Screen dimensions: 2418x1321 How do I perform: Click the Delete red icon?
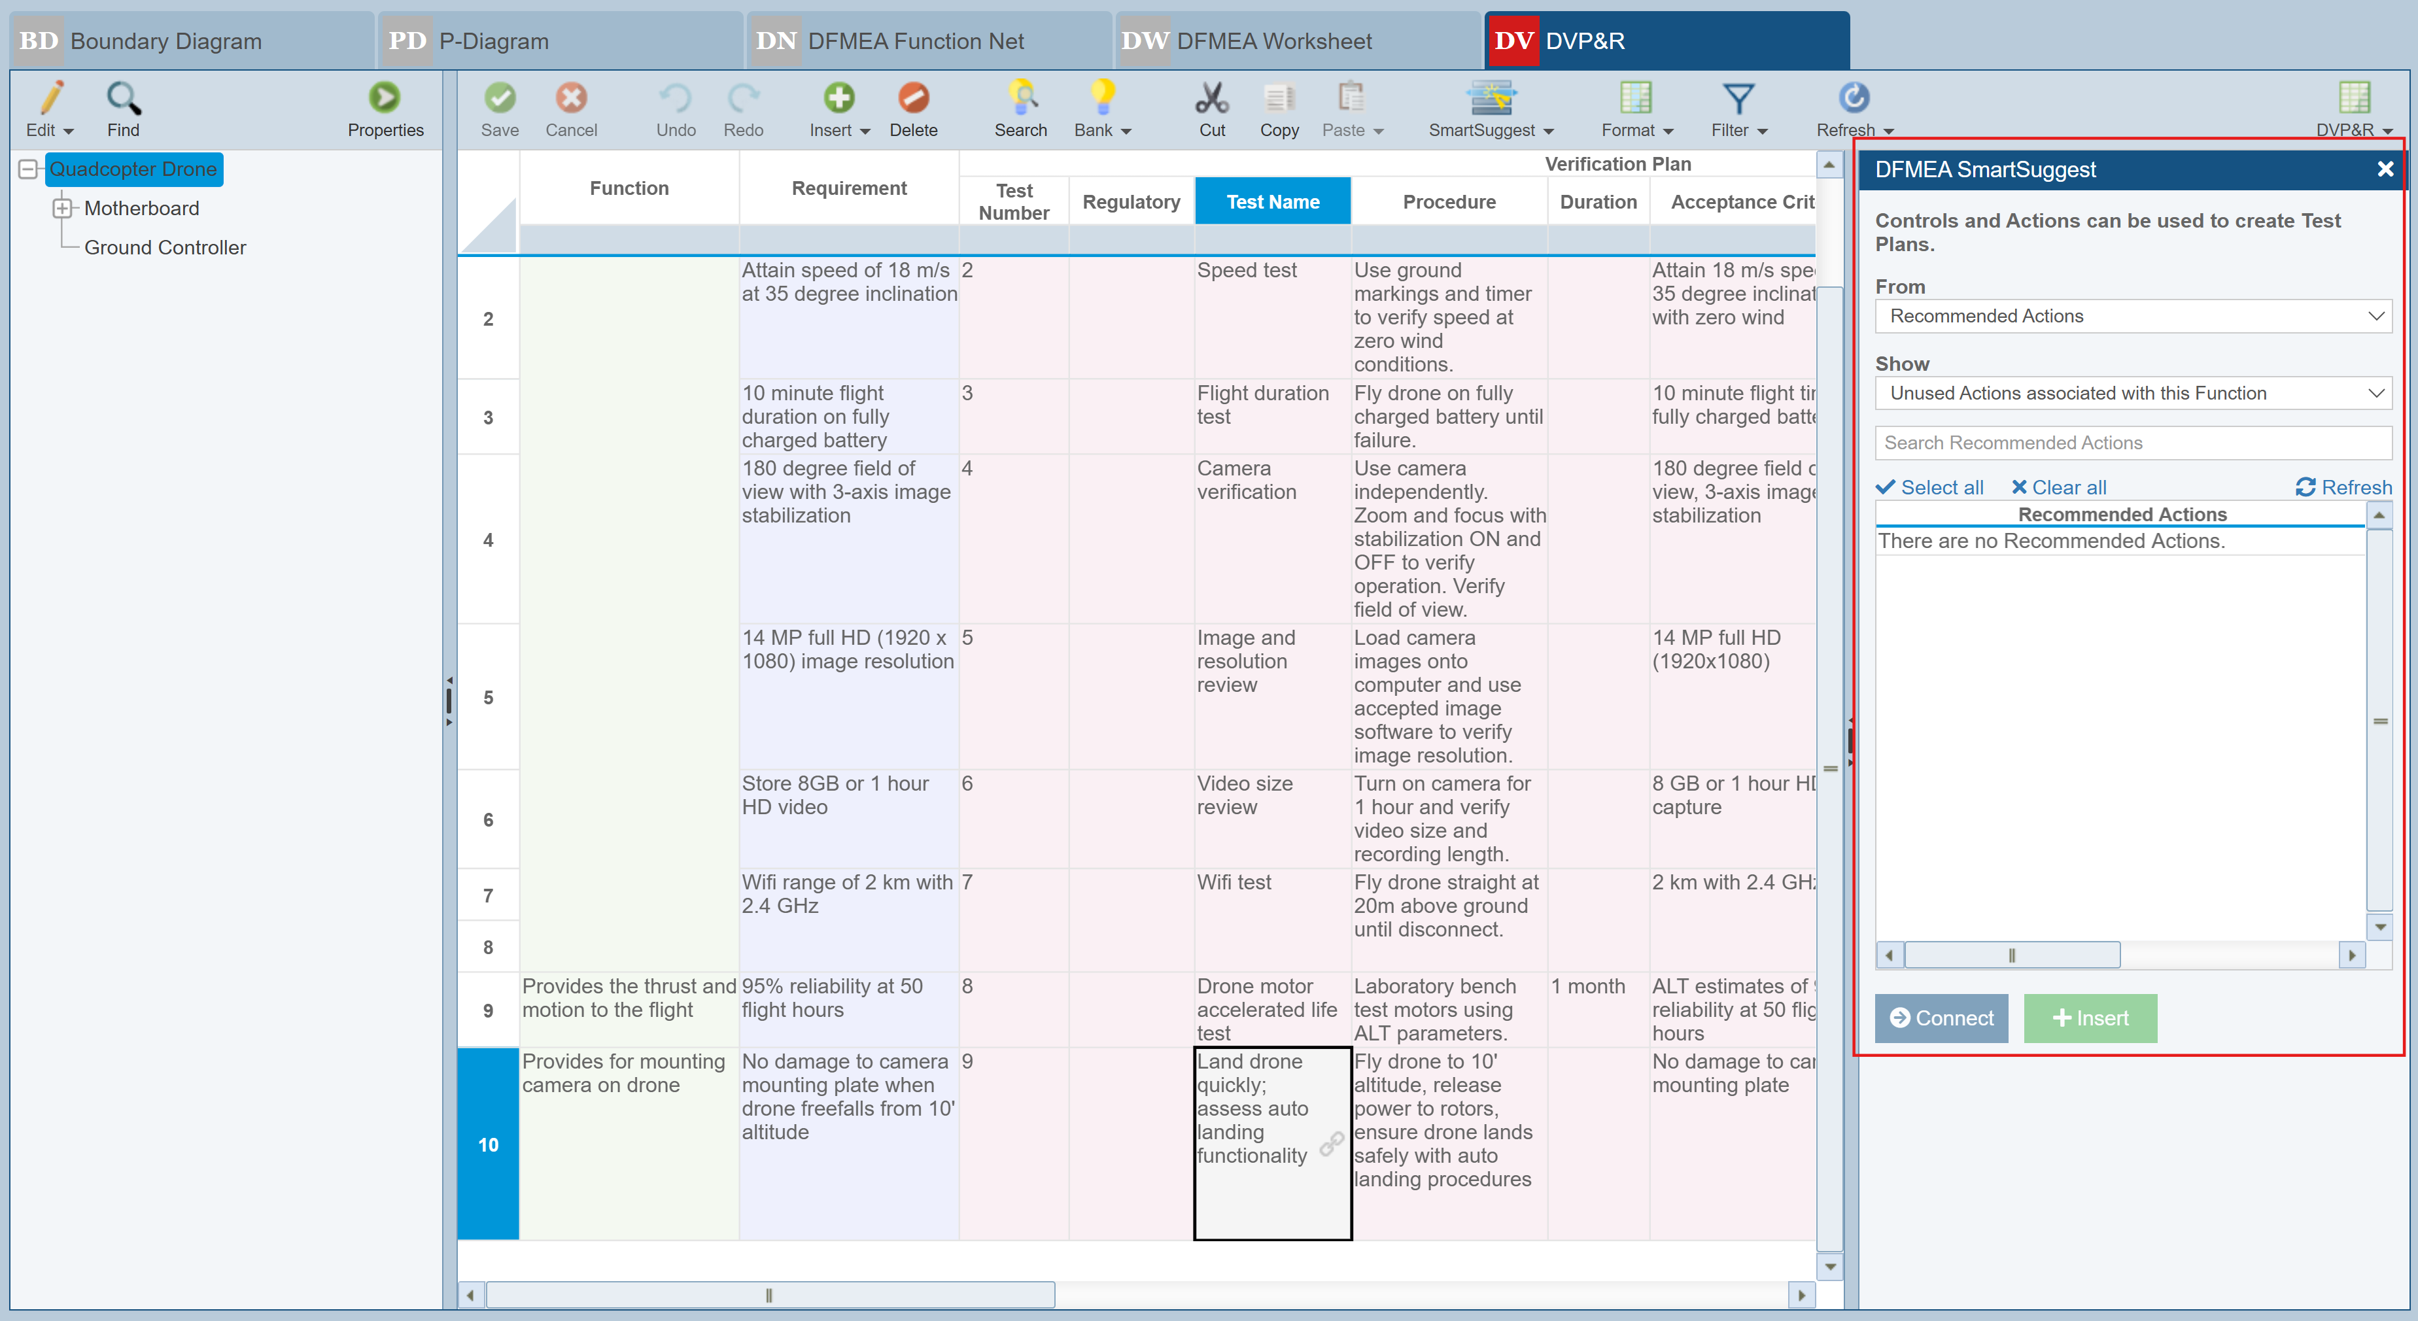[912, 97]
